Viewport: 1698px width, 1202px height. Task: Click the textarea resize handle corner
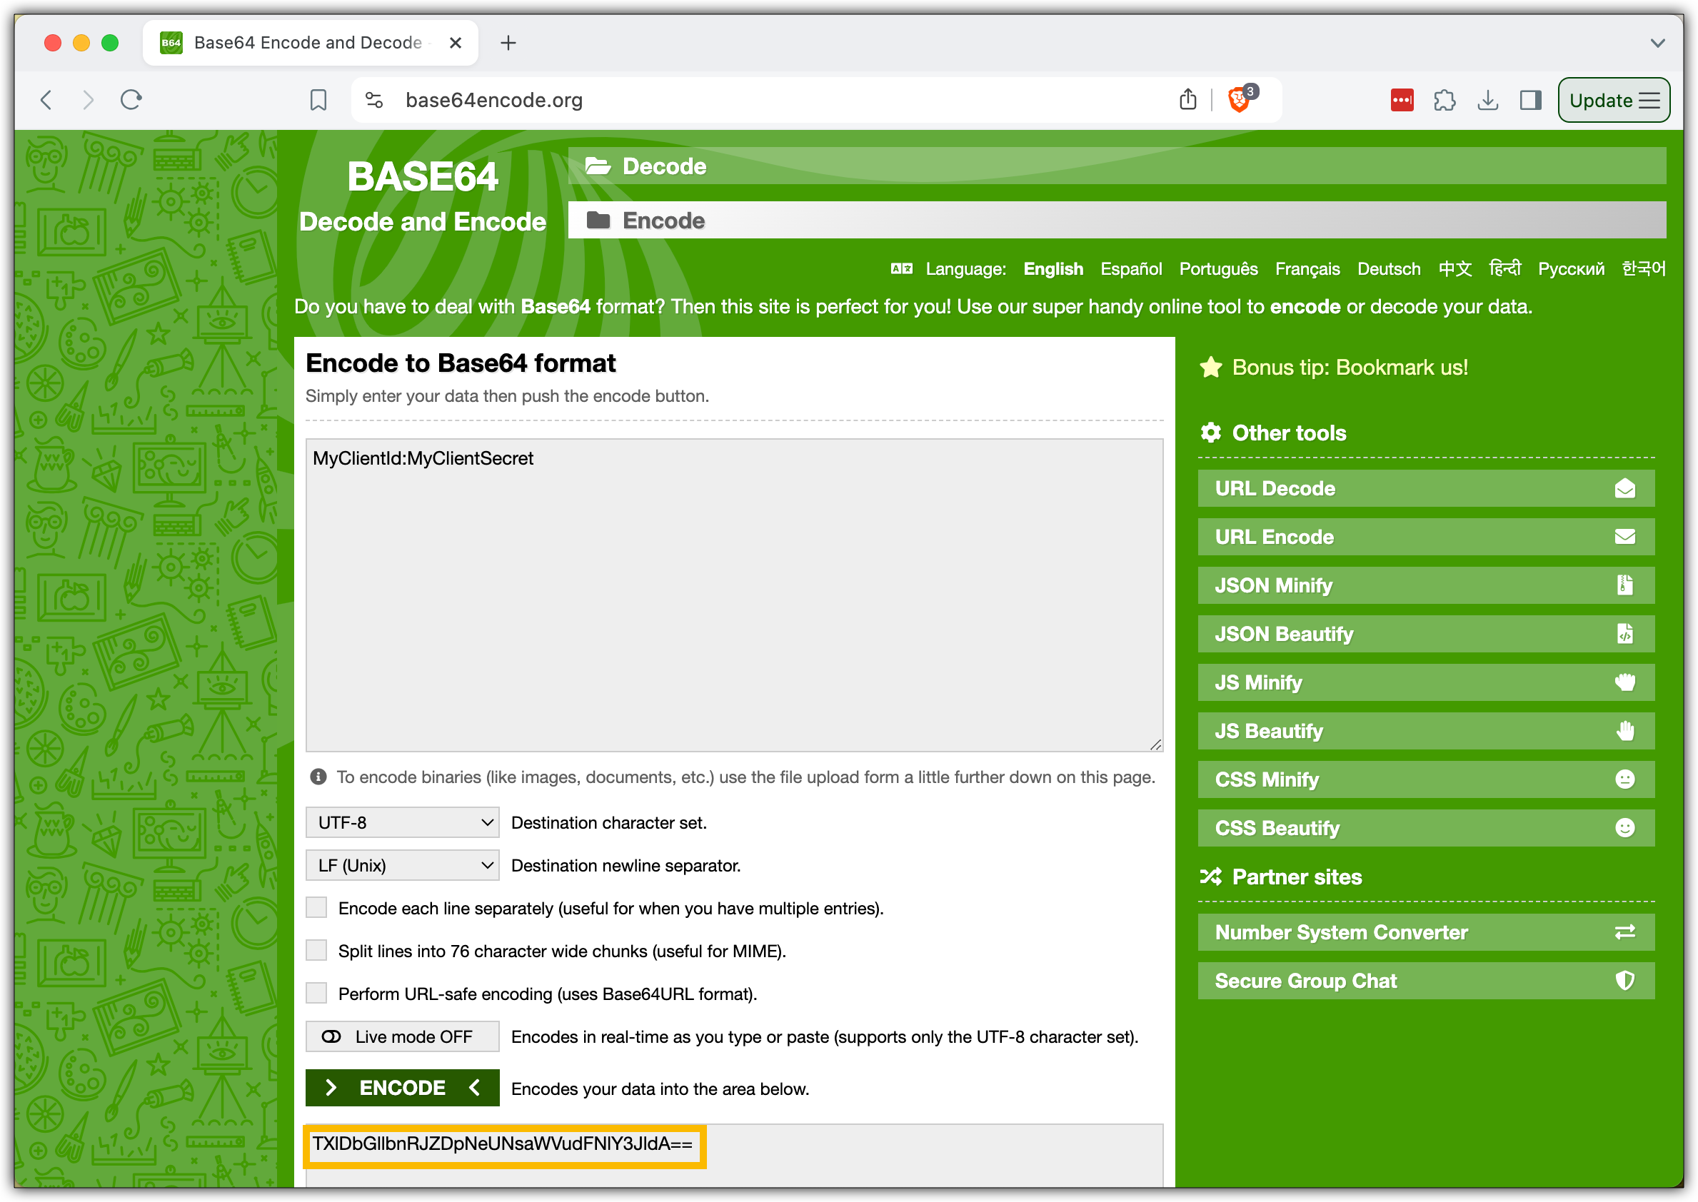(1155, 744)
